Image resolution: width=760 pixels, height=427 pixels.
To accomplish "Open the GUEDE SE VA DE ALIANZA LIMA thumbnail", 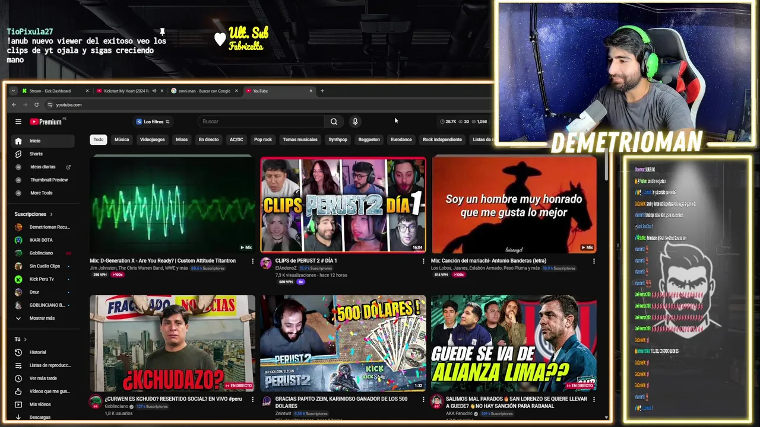I will pyautogui.click(x=514, y=343).
